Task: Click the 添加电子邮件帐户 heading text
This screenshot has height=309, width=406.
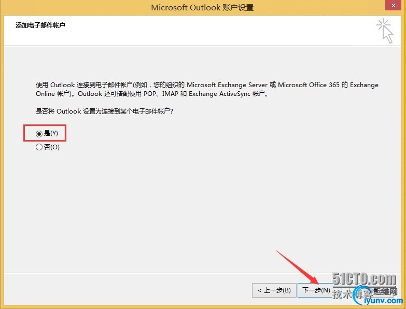Action: coord(40,25)
